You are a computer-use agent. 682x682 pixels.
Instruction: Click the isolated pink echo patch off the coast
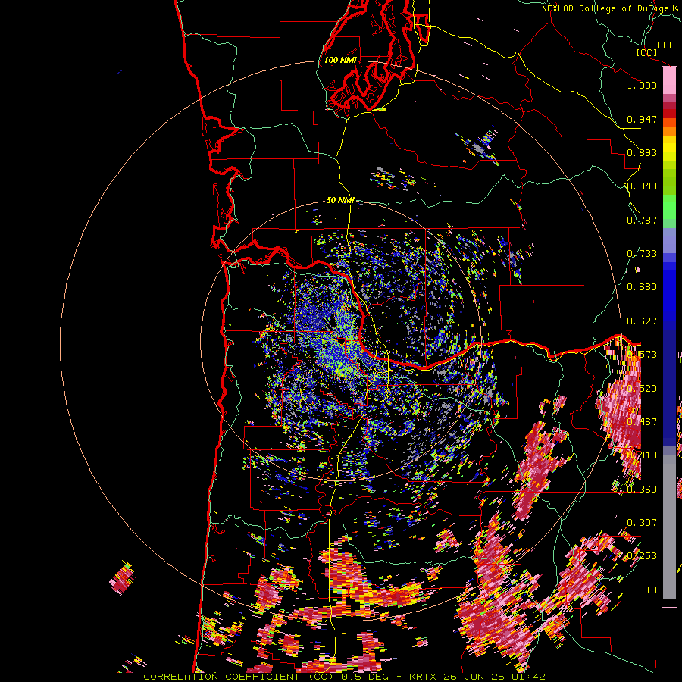122,578
